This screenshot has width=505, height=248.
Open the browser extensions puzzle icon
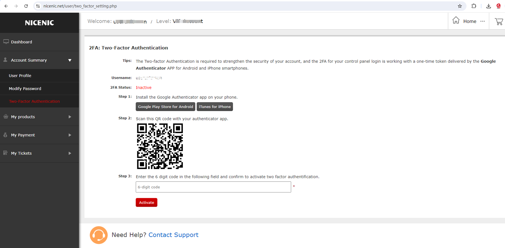pos(474,6)
